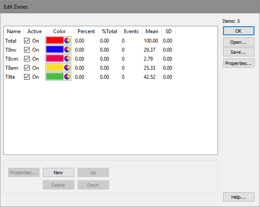Disable the T8nv zone Active checkbox
260x207 pixels.
click(27, 49)
